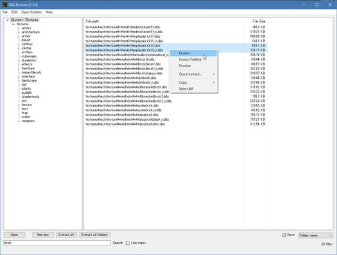Select the actors folder
This screenshot has height=255, width=337.
26,28
